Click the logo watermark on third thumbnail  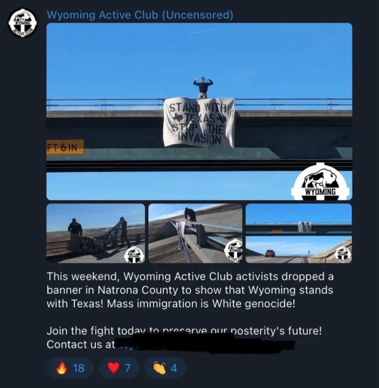(343, 254)
